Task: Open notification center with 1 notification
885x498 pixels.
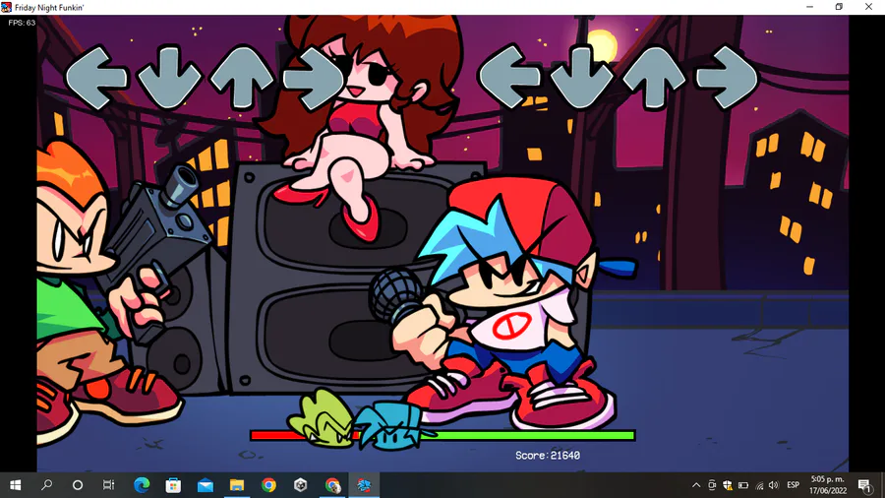Action: [864, 485]
